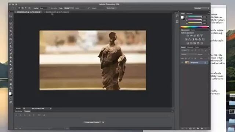235x132 pixels.
Task: Add an Invert adjustment
Action: (188, 43)
